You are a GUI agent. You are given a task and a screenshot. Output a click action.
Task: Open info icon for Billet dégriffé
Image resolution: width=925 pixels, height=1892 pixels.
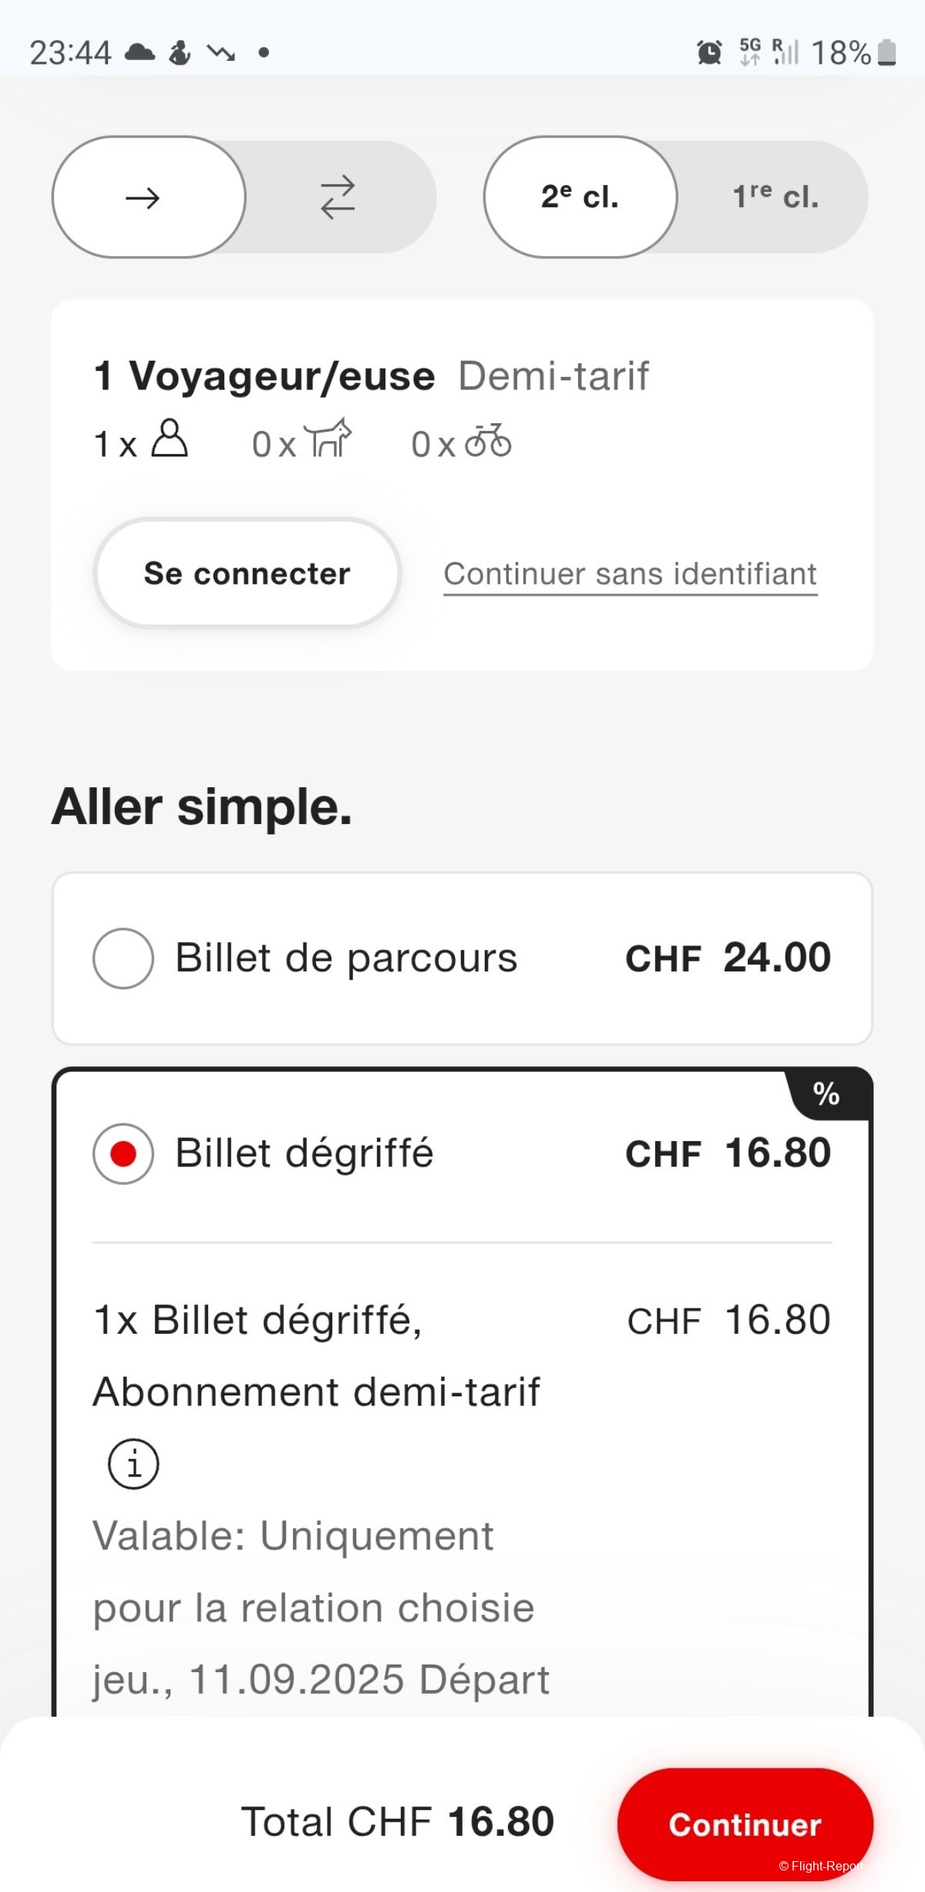133,1463
